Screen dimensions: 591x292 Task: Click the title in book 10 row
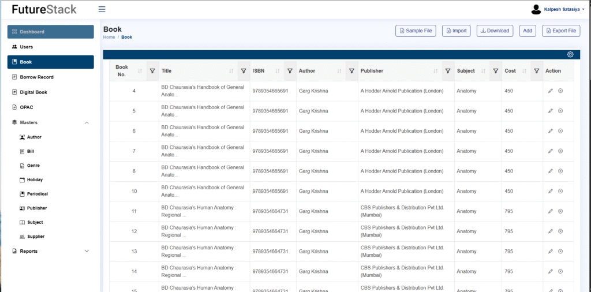pos(203,191)
